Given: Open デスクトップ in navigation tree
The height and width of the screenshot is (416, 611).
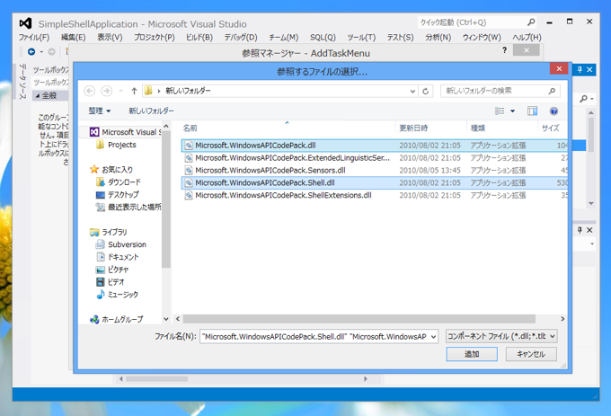Looking at the screenshot, I should (x=117, y=194).
